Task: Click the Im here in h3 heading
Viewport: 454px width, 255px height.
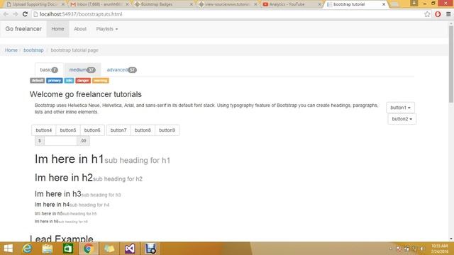Action: coord(58,193)
